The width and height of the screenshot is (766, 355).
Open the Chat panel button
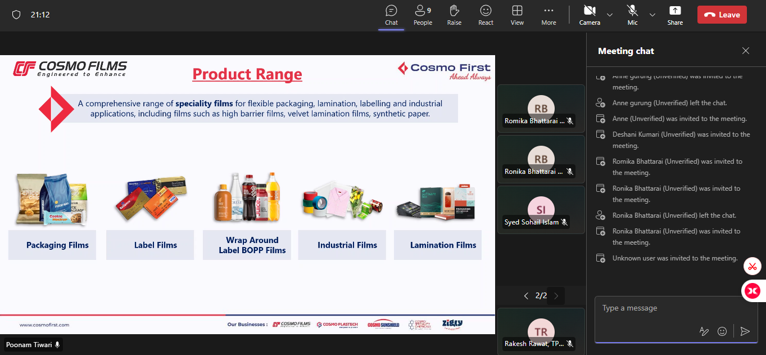pos(391,15)
